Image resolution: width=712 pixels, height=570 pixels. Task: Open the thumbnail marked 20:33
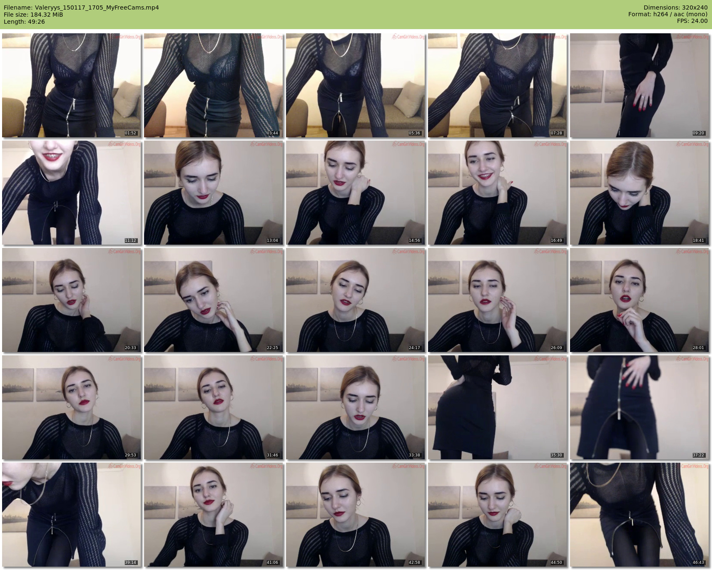(71, 300)
